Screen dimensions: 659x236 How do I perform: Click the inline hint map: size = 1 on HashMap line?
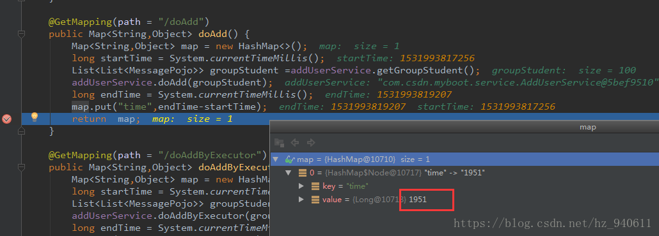(x=359, y=46)
